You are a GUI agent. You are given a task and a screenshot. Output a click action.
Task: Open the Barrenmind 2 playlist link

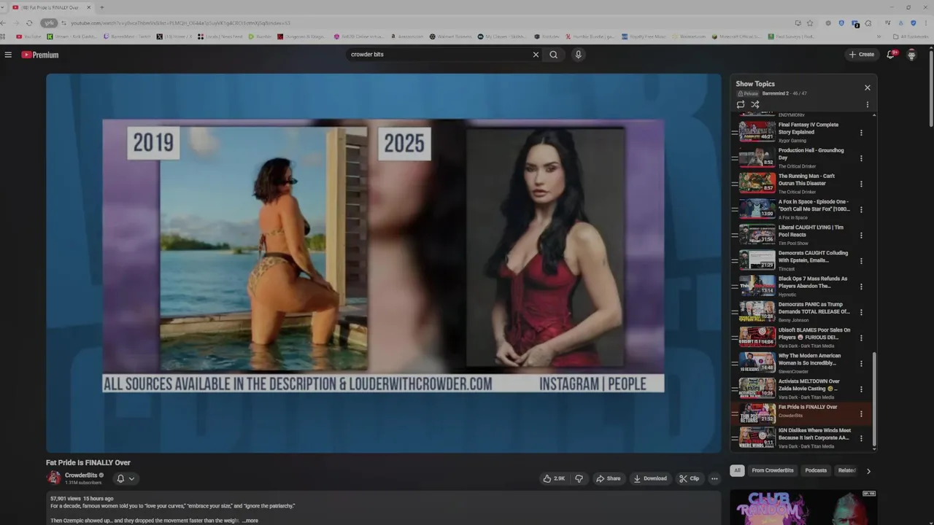pyautogui.click(x=776, y=93)
